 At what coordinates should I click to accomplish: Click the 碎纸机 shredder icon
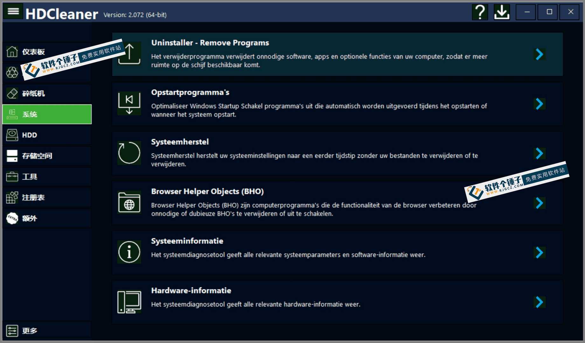[x=12, y=93]
